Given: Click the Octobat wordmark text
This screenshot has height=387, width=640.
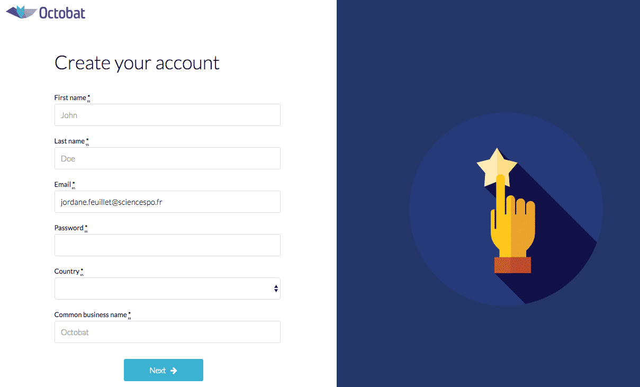Looking at the screenshot, I should tap(62, 12).
